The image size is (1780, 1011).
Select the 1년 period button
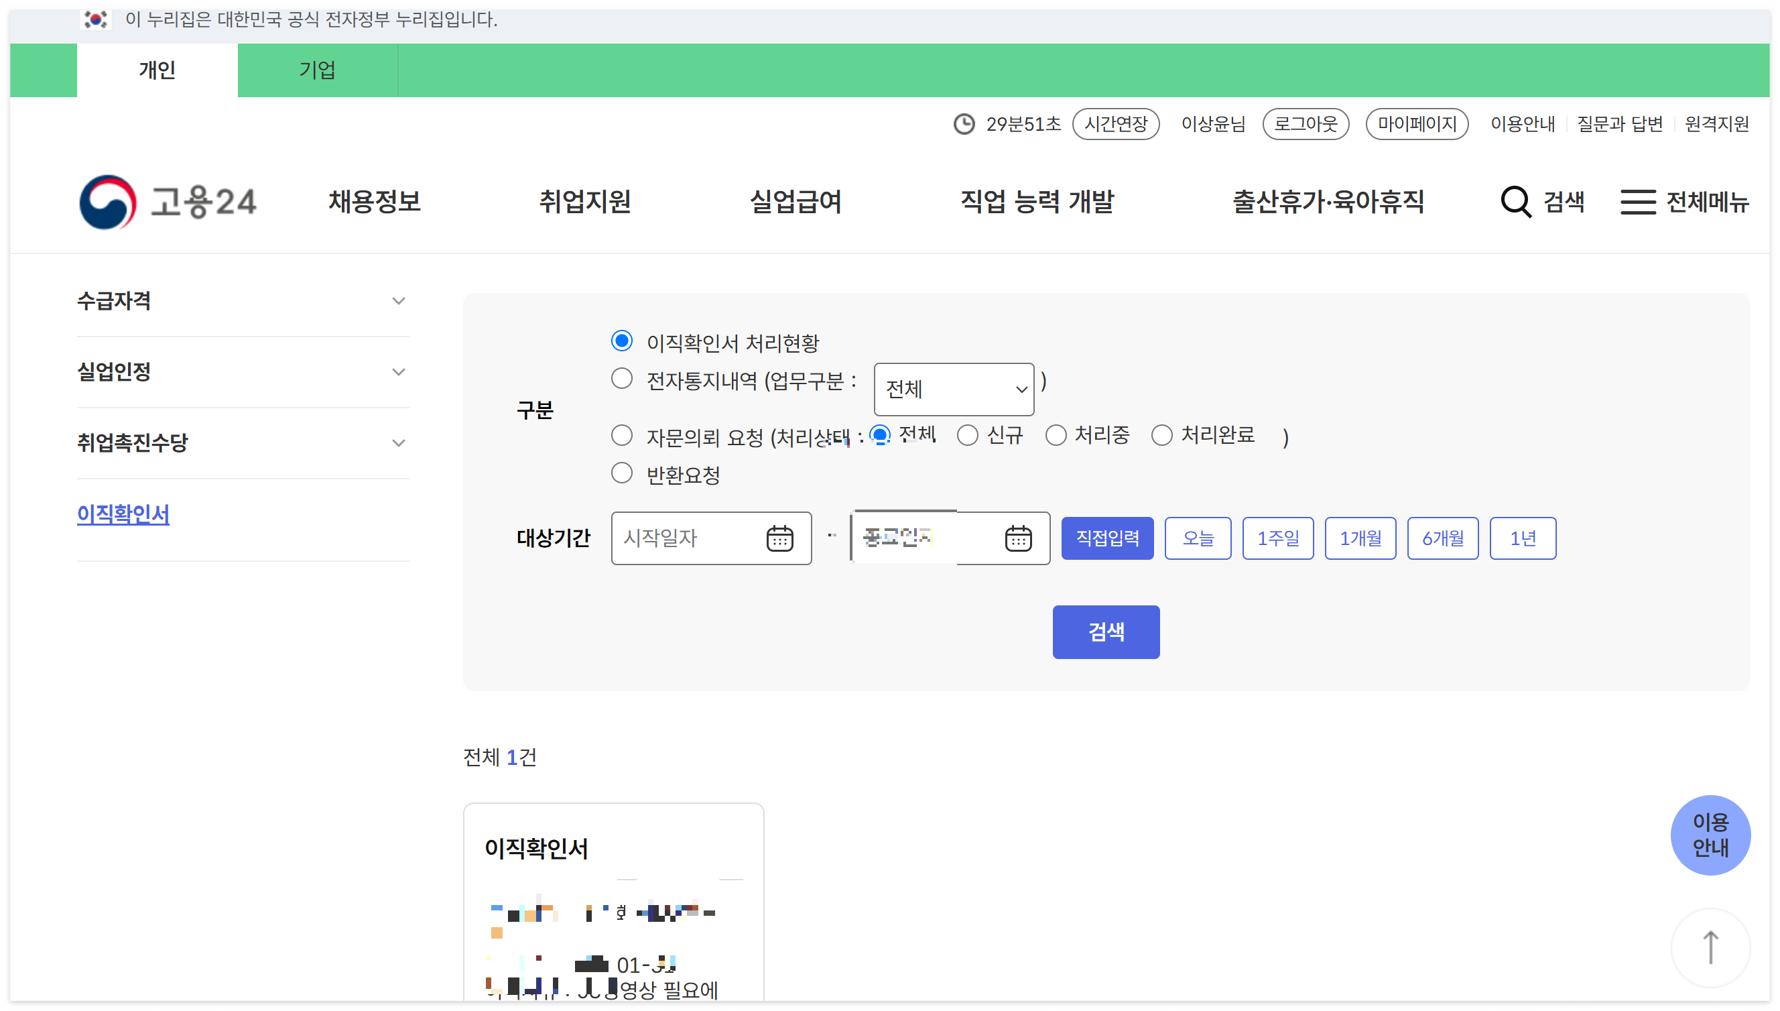click(1523, 538)
